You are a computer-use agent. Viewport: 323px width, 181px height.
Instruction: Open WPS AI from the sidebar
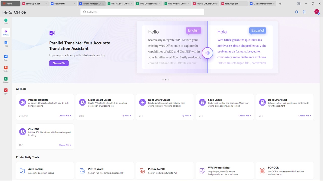point(6,33)
